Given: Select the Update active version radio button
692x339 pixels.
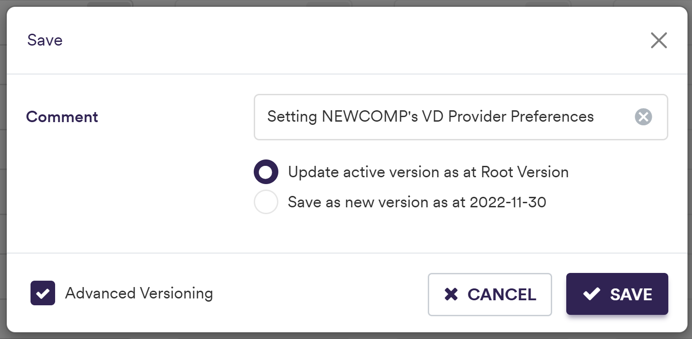Looking at the screenshot, I should tap(266, 172).
